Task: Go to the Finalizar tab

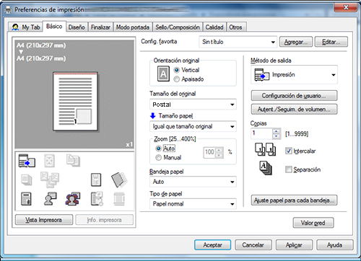Action: 100,27
